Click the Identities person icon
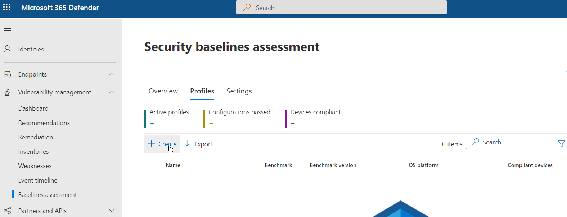The height and width of the screenshot is (217, 567). tap(7, 49)
